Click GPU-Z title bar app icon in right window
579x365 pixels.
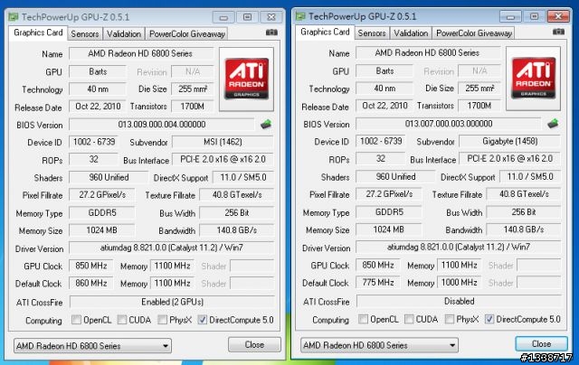point(300,16)
